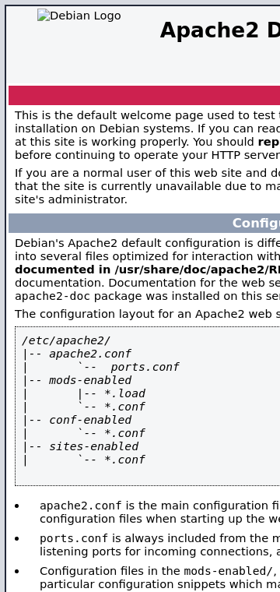Click *.conf entry under sites-enabled

(124, 460)
